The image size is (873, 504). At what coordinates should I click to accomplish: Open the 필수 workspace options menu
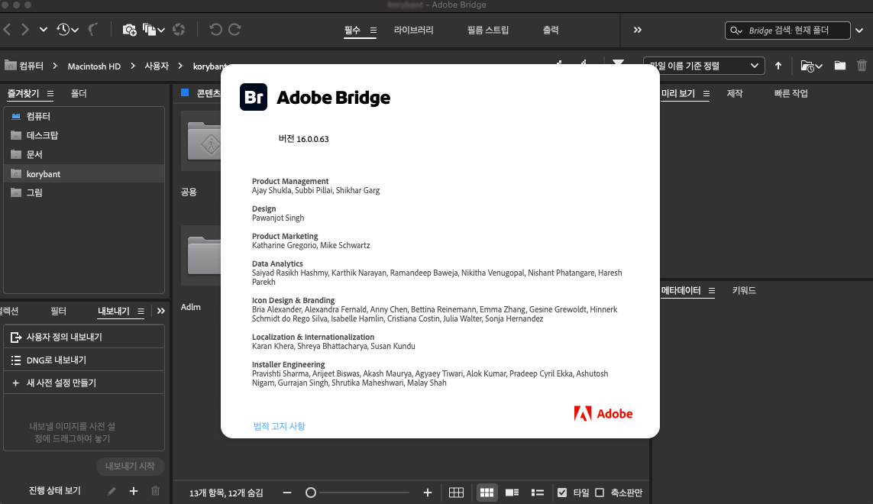[373, 31]
